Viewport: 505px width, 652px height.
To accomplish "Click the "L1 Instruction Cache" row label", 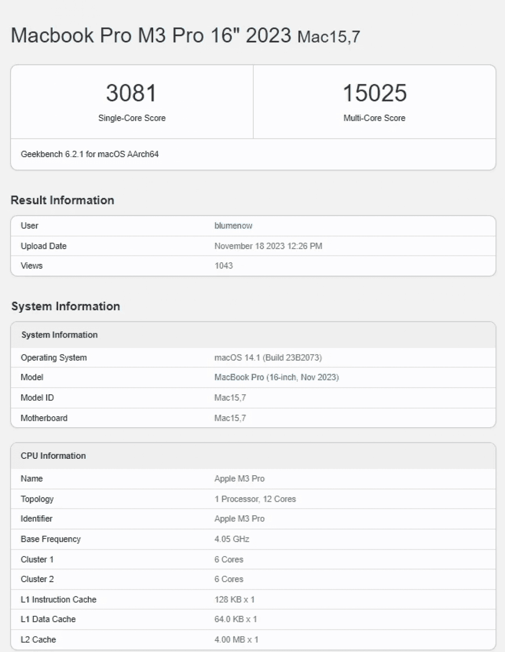I will coord(58,599).
